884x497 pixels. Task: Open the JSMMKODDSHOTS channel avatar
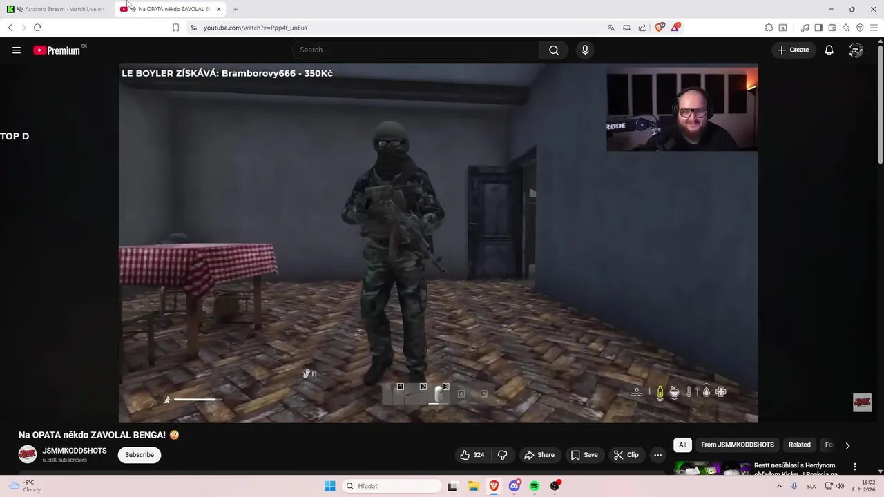tap(28, 454)
